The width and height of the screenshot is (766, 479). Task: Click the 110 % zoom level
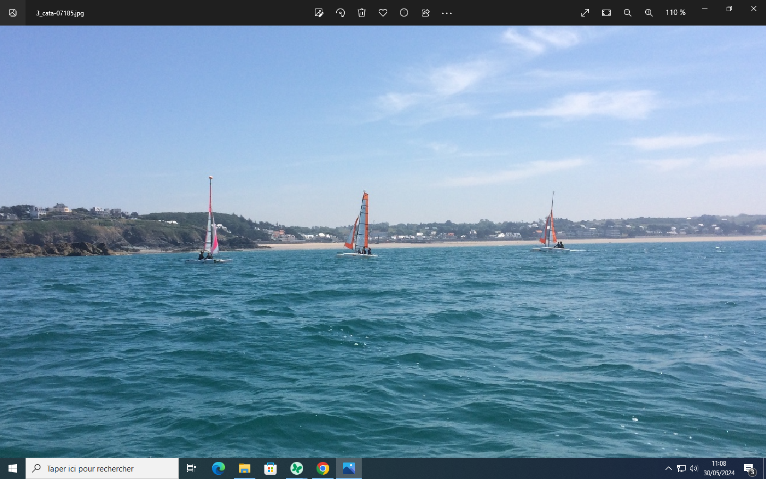point(676,12)
